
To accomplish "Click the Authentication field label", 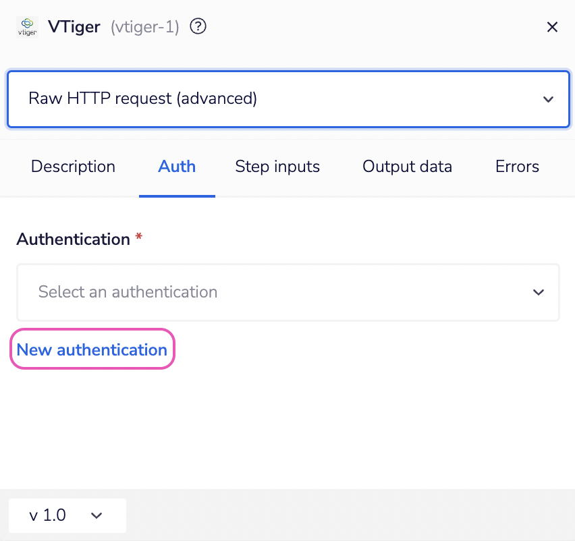I will pyautogui.click(x=72, y=239).
